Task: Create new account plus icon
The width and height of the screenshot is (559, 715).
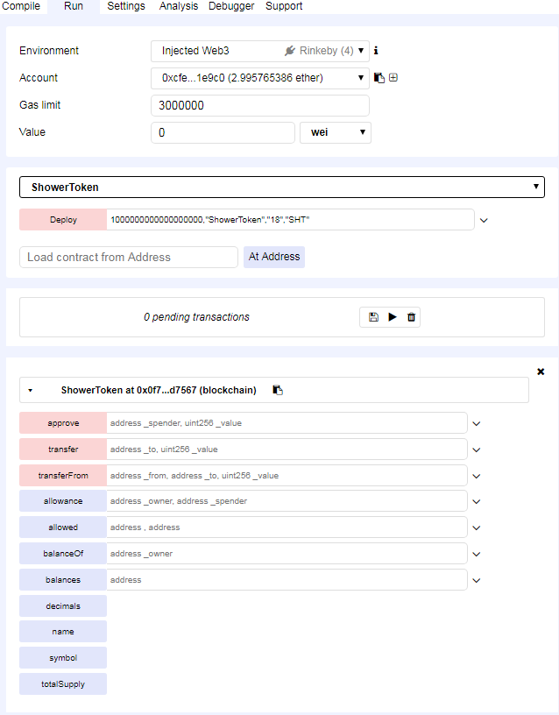Action: (x=393, y=77)
